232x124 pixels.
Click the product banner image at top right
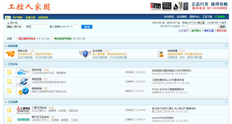tap(189, 6)
